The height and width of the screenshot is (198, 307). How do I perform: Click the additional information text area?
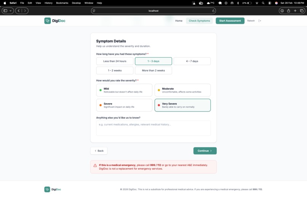(x=153, y=128)
